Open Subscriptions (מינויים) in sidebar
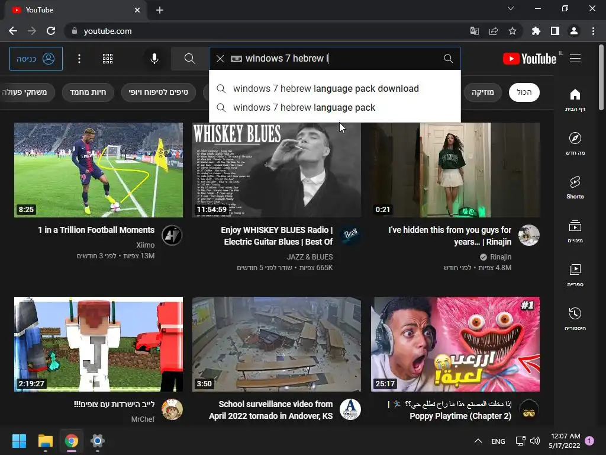The width and height of the screenshot is (606, 455). click(575, 232)
